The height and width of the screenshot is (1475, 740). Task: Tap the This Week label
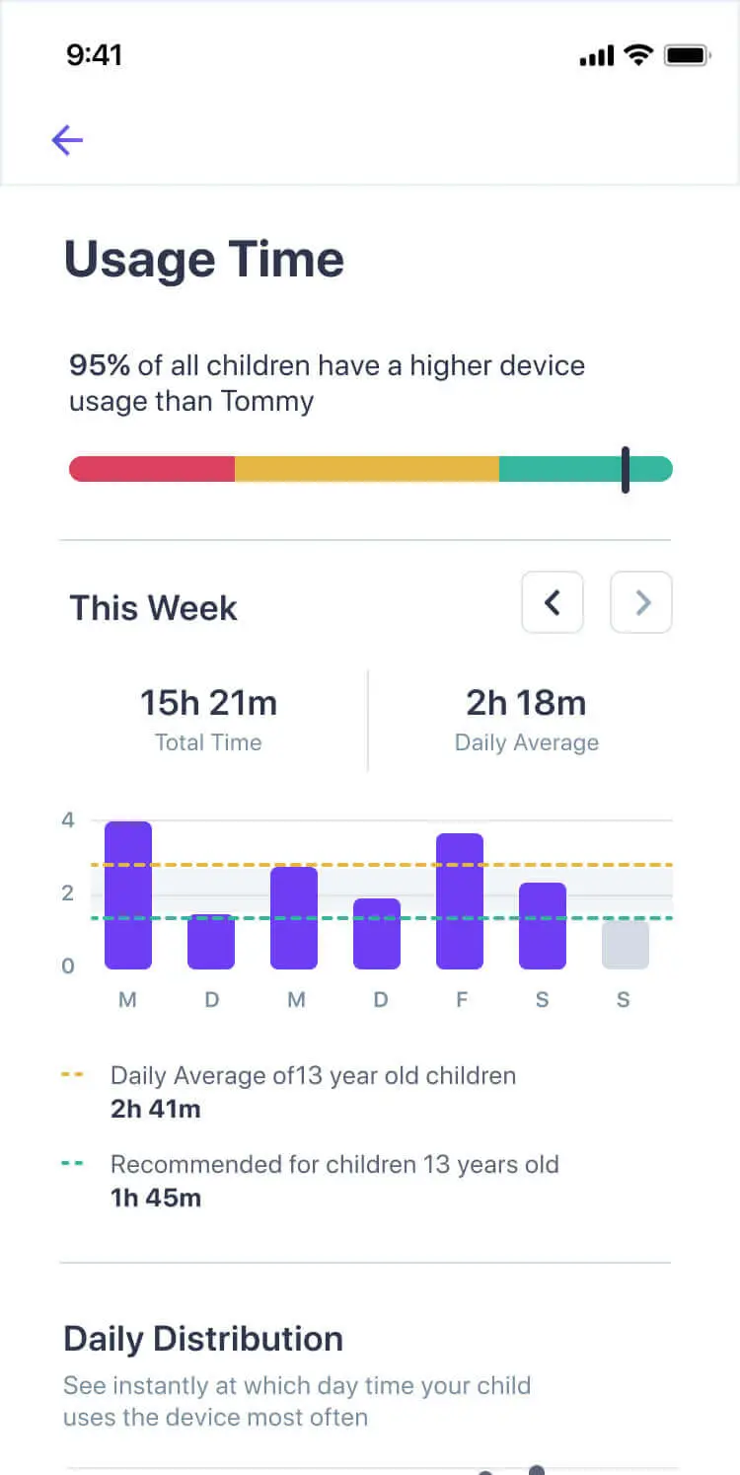point(154,608)
